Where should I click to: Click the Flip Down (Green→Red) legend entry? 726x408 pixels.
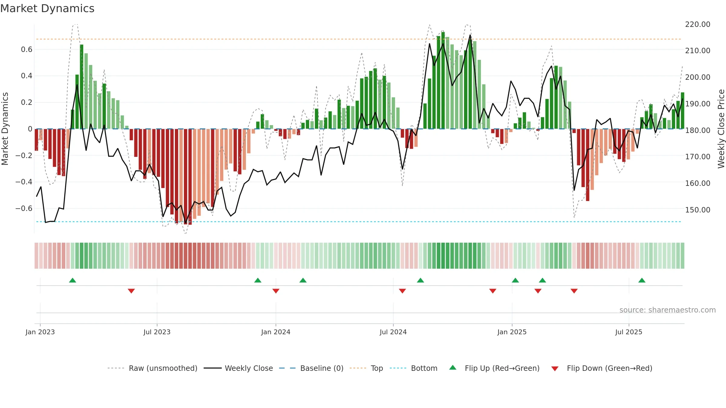[602, 368]
